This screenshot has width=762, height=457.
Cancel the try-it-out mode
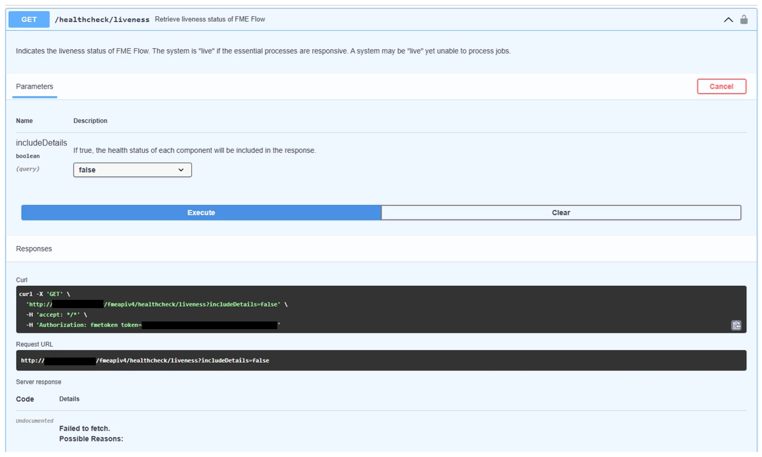click(721, 87)
